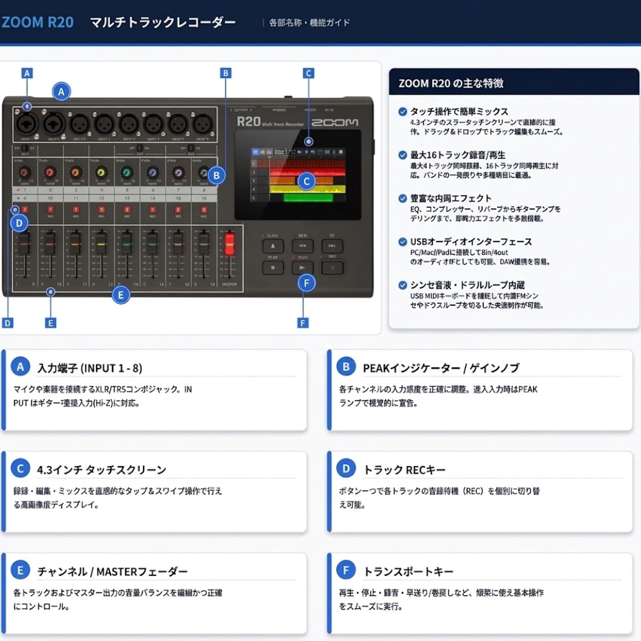Image resolution: width=641 pixels, height=641 pixels.
Task: Select the square E label below the diagram
Action: (x=50, y=323)
